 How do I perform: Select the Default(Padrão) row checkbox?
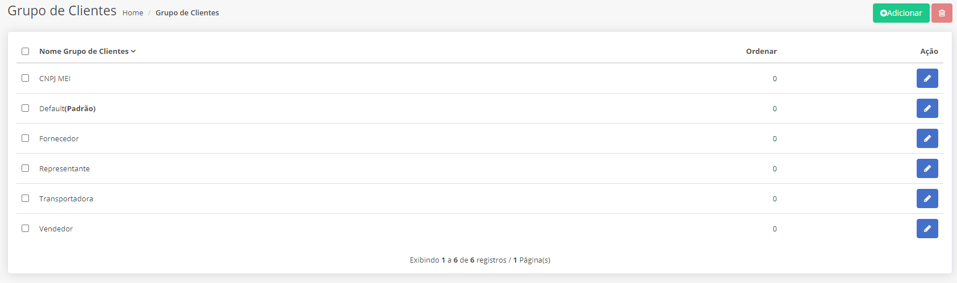point(25,108)
